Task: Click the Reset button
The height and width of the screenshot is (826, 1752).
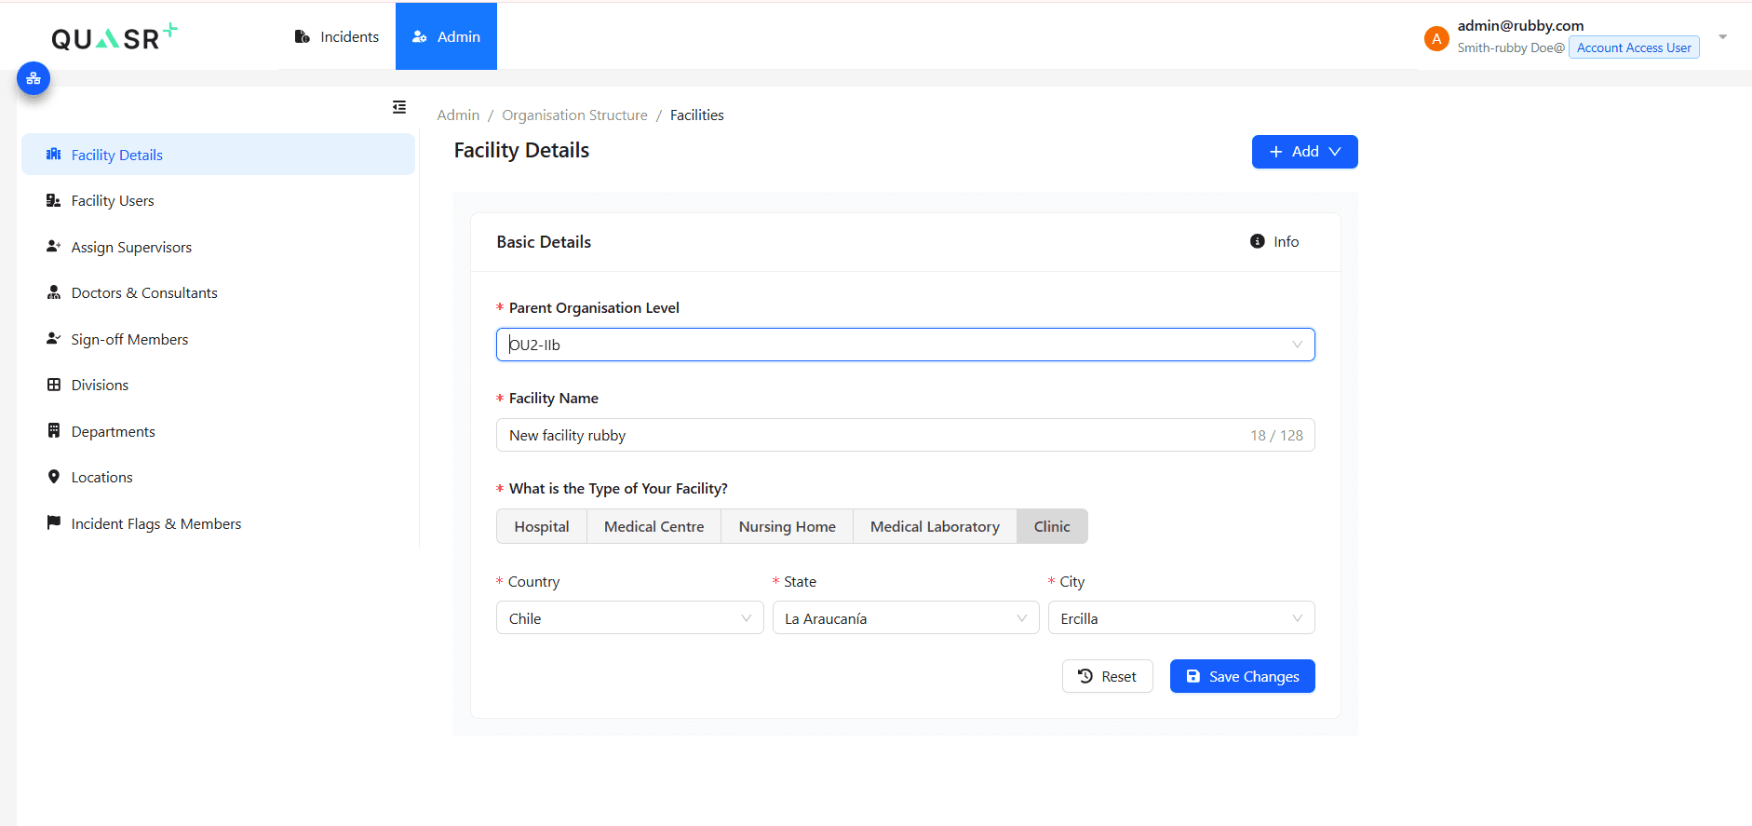Action: [x=1108, y=676]
